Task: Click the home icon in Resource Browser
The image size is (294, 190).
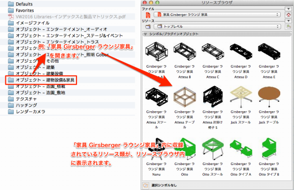Action: (289, 15)
